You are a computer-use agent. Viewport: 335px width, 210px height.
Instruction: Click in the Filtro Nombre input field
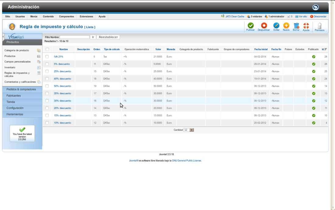pos(75,37)
